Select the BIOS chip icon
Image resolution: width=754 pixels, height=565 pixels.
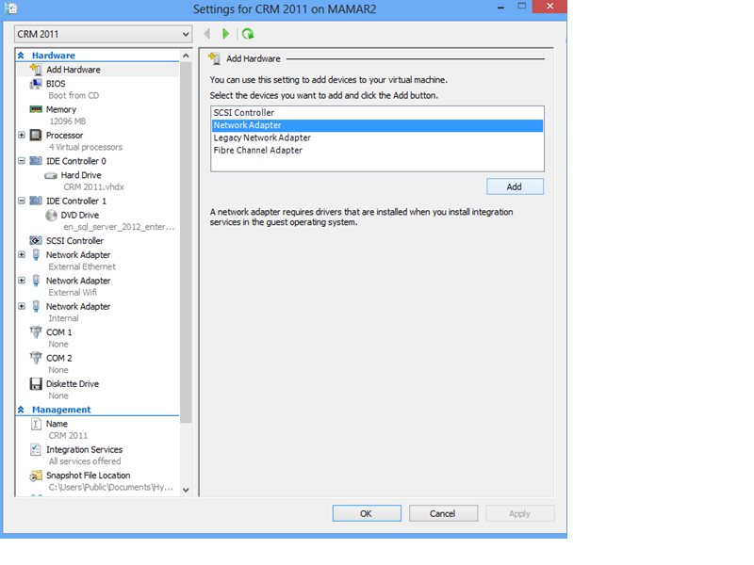click(36, 84)
